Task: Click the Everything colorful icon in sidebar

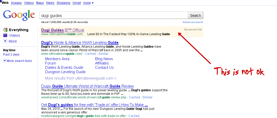Action: tap(5, 30)
